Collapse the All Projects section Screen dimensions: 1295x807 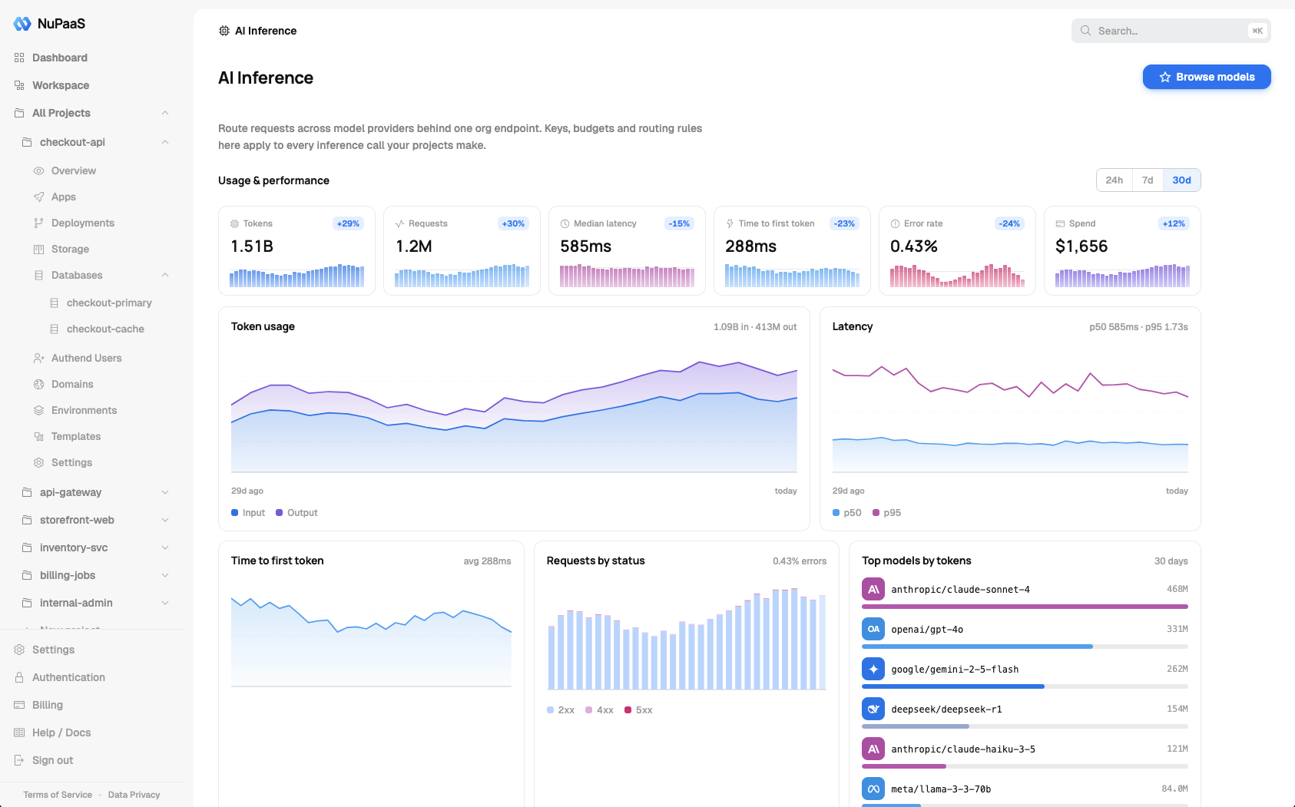tap(165, 113)
